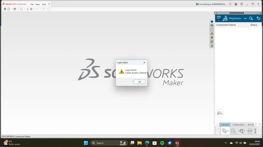Screen dimensions: 263x147
Task: Switch to the Simulation tab
Action: 251,125
